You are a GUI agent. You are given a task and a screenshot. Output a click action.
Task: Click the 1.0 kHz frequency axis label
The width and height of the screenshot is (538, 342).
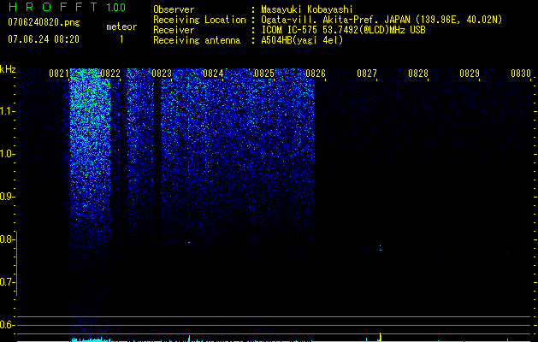[x=6, y=154]
